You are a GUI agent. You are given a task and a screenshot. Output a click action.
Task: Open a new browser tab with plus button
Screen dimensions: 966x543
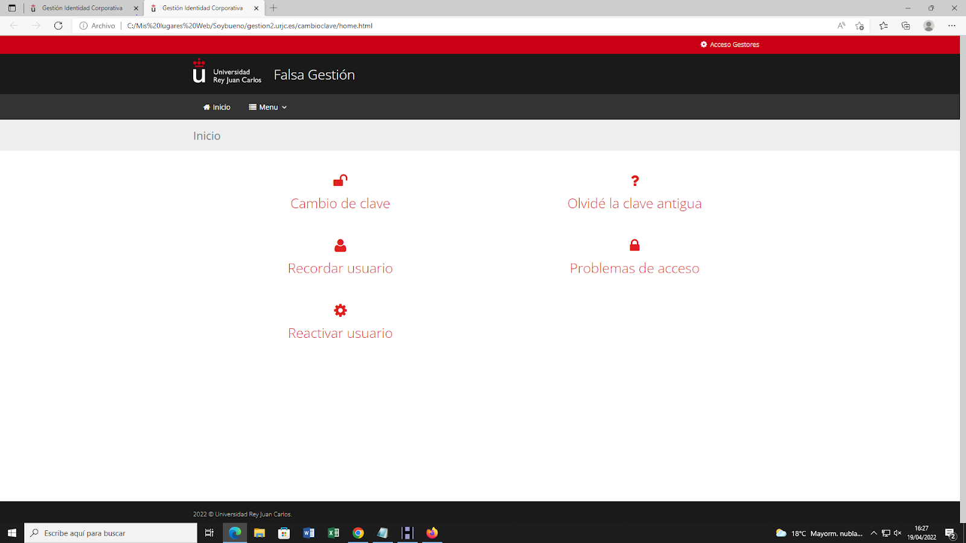point(273,8)
